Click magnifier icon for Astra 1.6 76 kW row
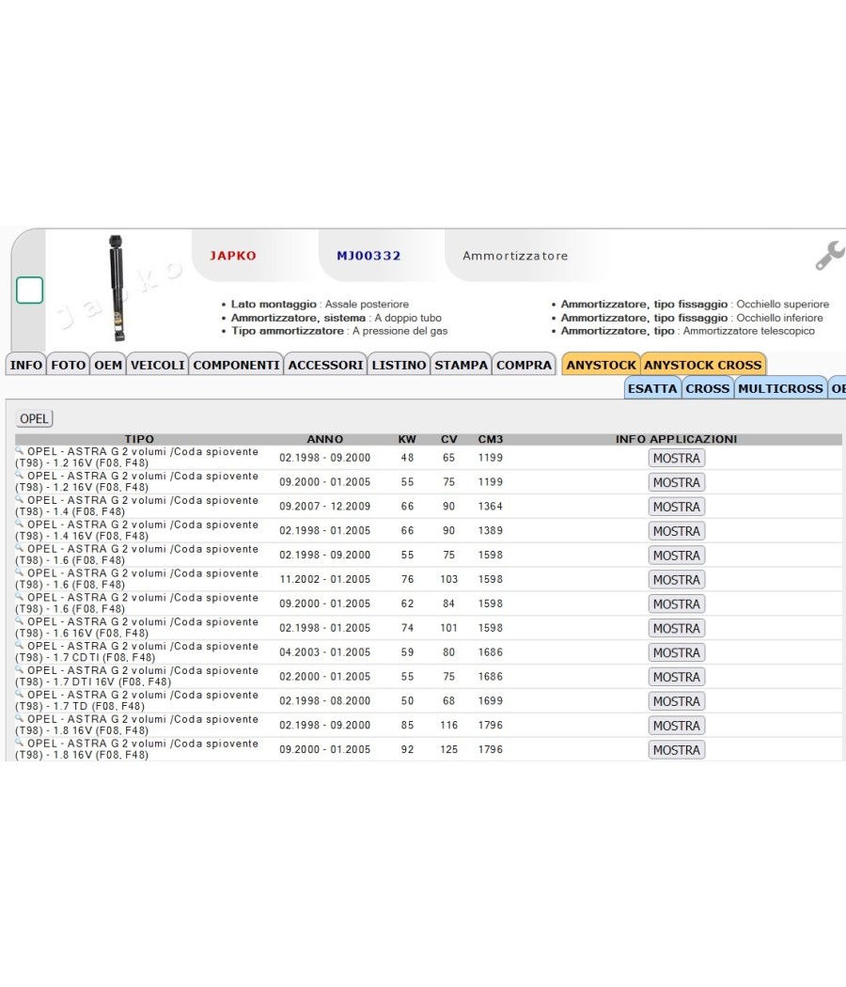846x987 pixels. [20, 572]
